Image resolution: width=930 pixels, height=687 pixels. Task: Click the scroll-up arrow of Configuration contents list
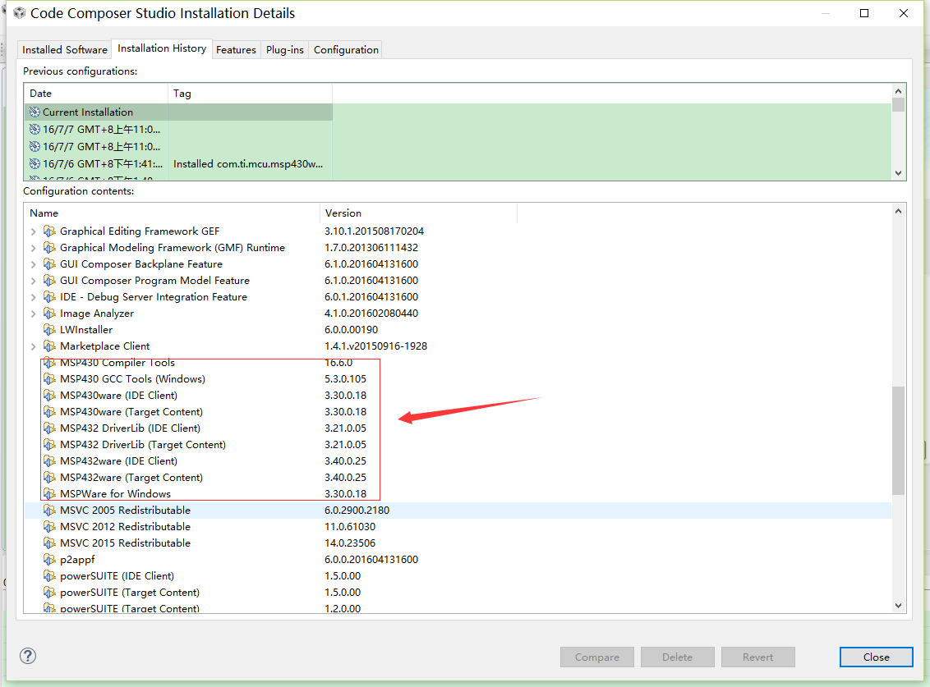(898, 211)
